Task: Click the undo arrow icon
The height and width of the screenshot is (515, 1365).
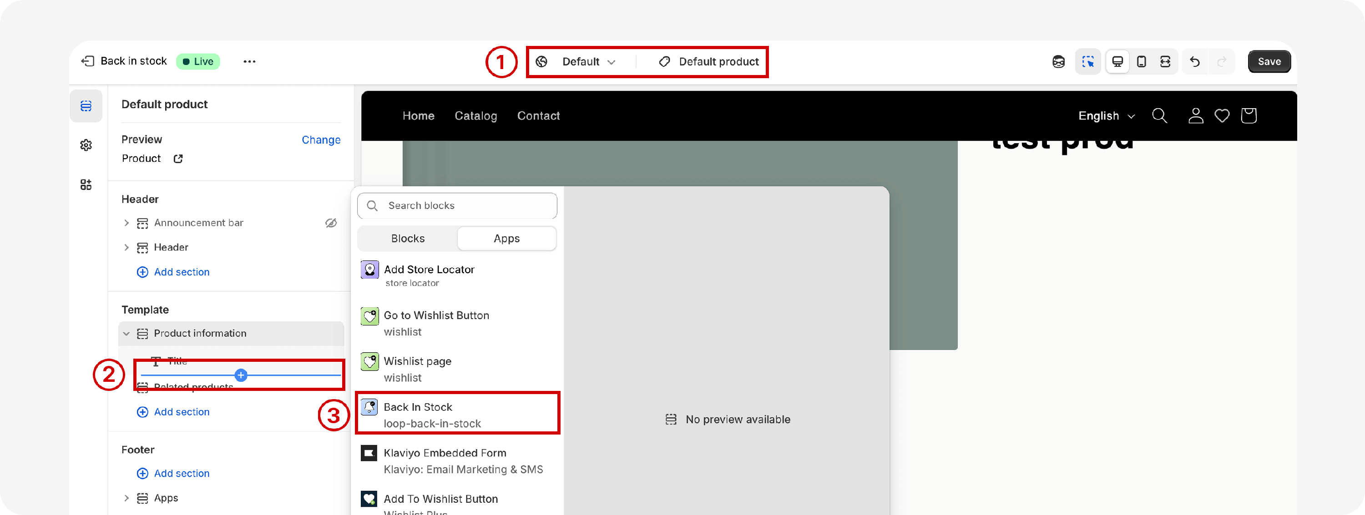Action: (x=1194, y=61)
